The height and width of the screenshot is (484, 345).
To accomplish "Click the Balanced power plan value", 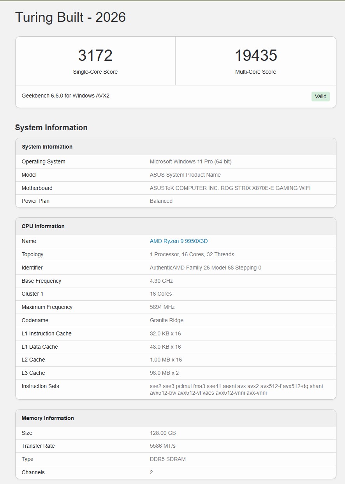I will [x=161, y=201].
